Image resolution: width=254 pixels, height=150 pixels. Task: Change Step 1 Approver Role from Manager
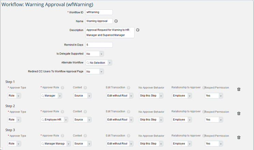[60, 96]
